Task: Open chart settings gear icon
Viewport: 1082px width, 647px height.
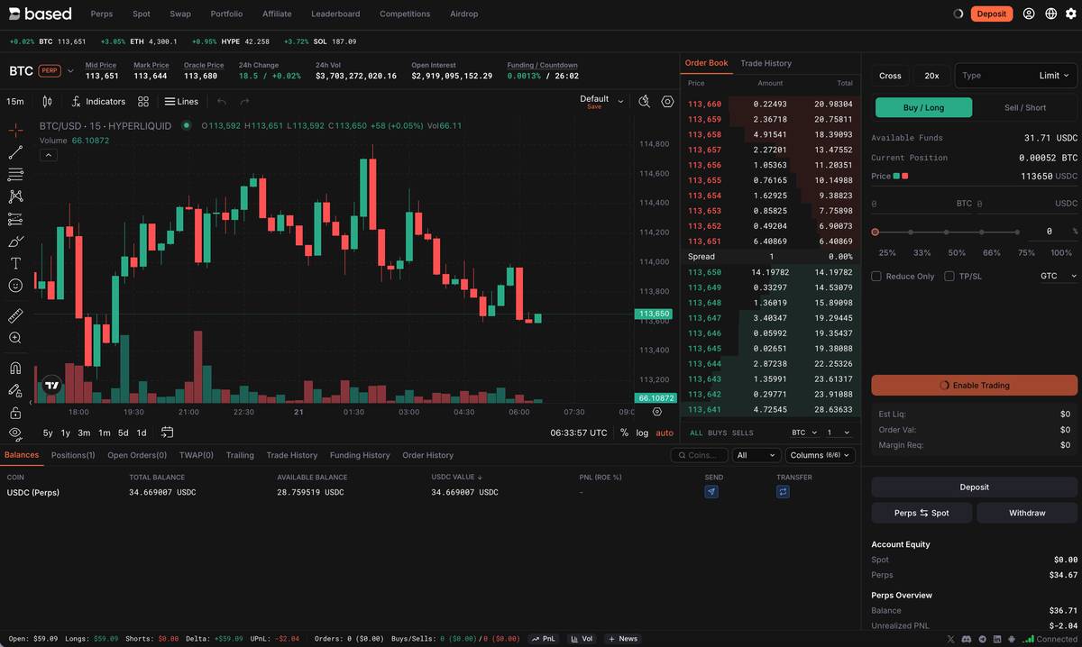Action: (667, 102)
